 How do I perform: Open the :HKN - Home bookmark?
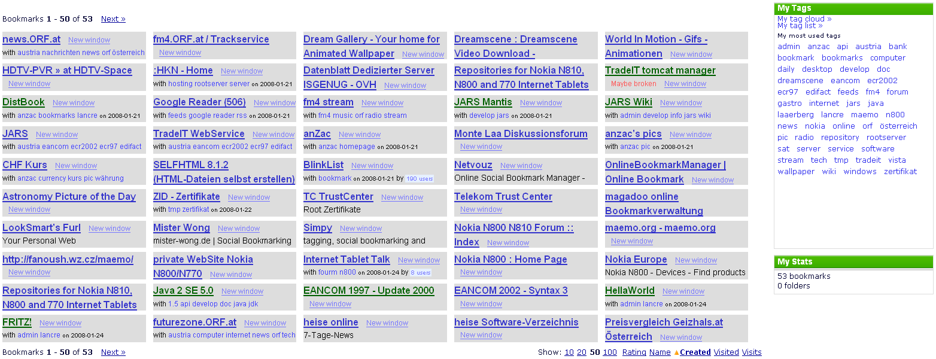pyautogui.click(x=183, y=71)
